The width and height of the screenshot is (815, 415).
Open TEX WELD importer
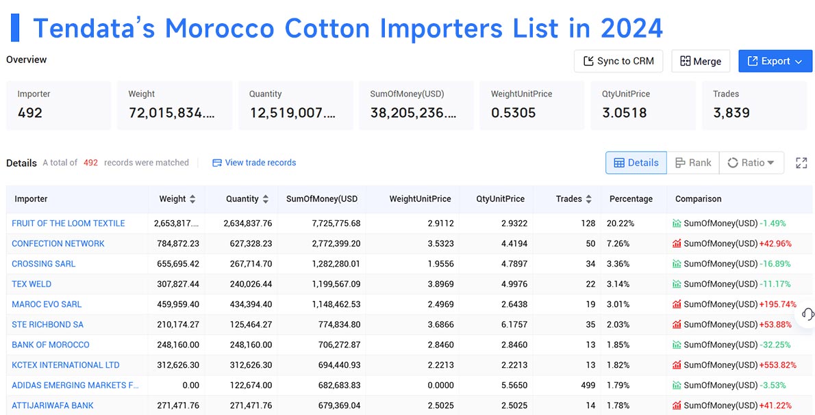tap(32, 284)
